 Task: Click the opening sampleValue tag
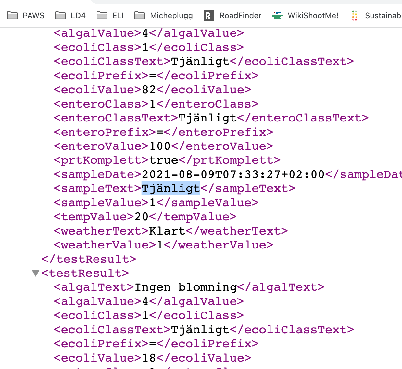[101, 203]
